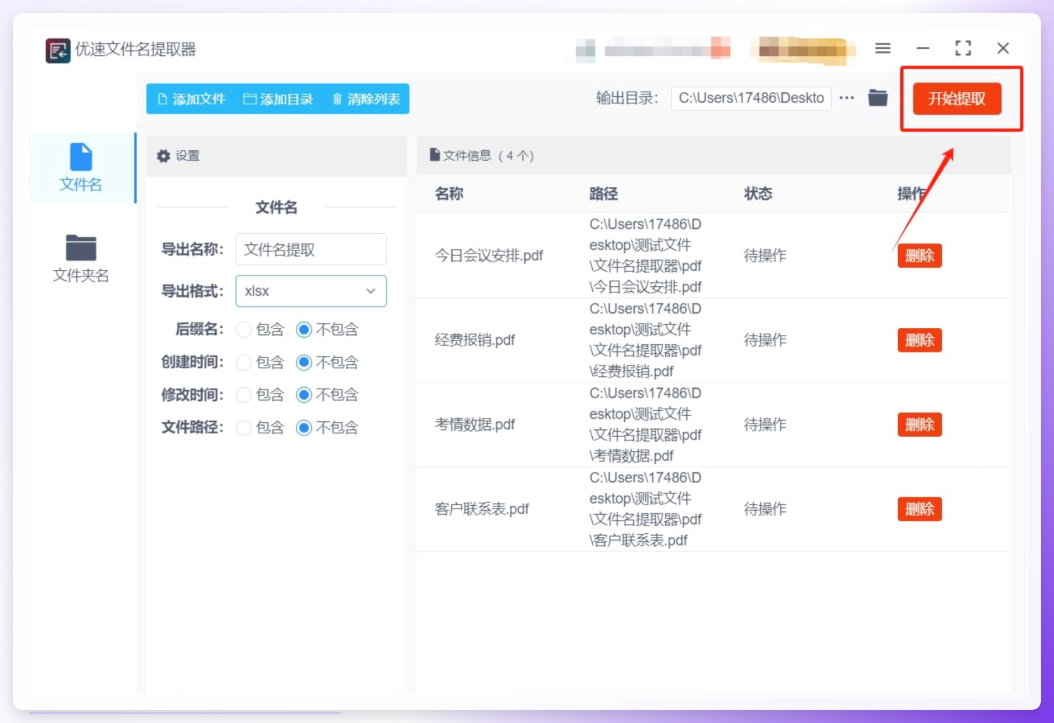
Task: Click the 输出目录 path field
Action: 751,98
